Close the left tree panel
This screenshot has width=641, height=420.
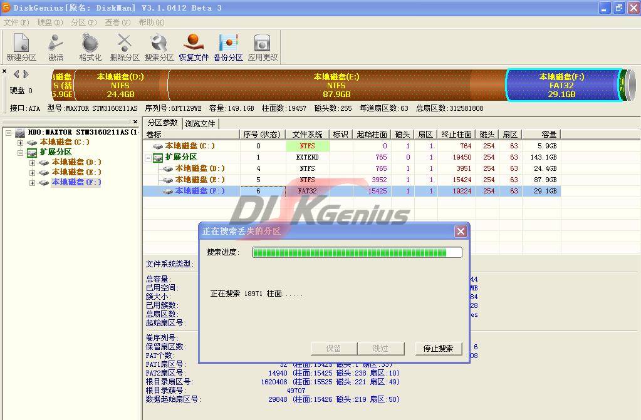click(x=135, y=121)
